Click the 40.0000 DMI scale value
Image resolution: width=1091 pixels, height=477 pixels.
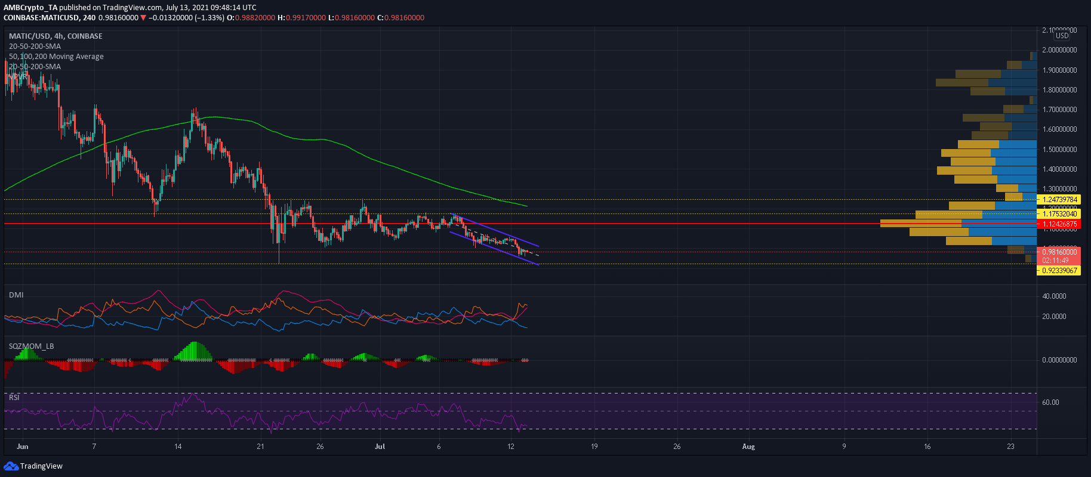point(1054,296)
